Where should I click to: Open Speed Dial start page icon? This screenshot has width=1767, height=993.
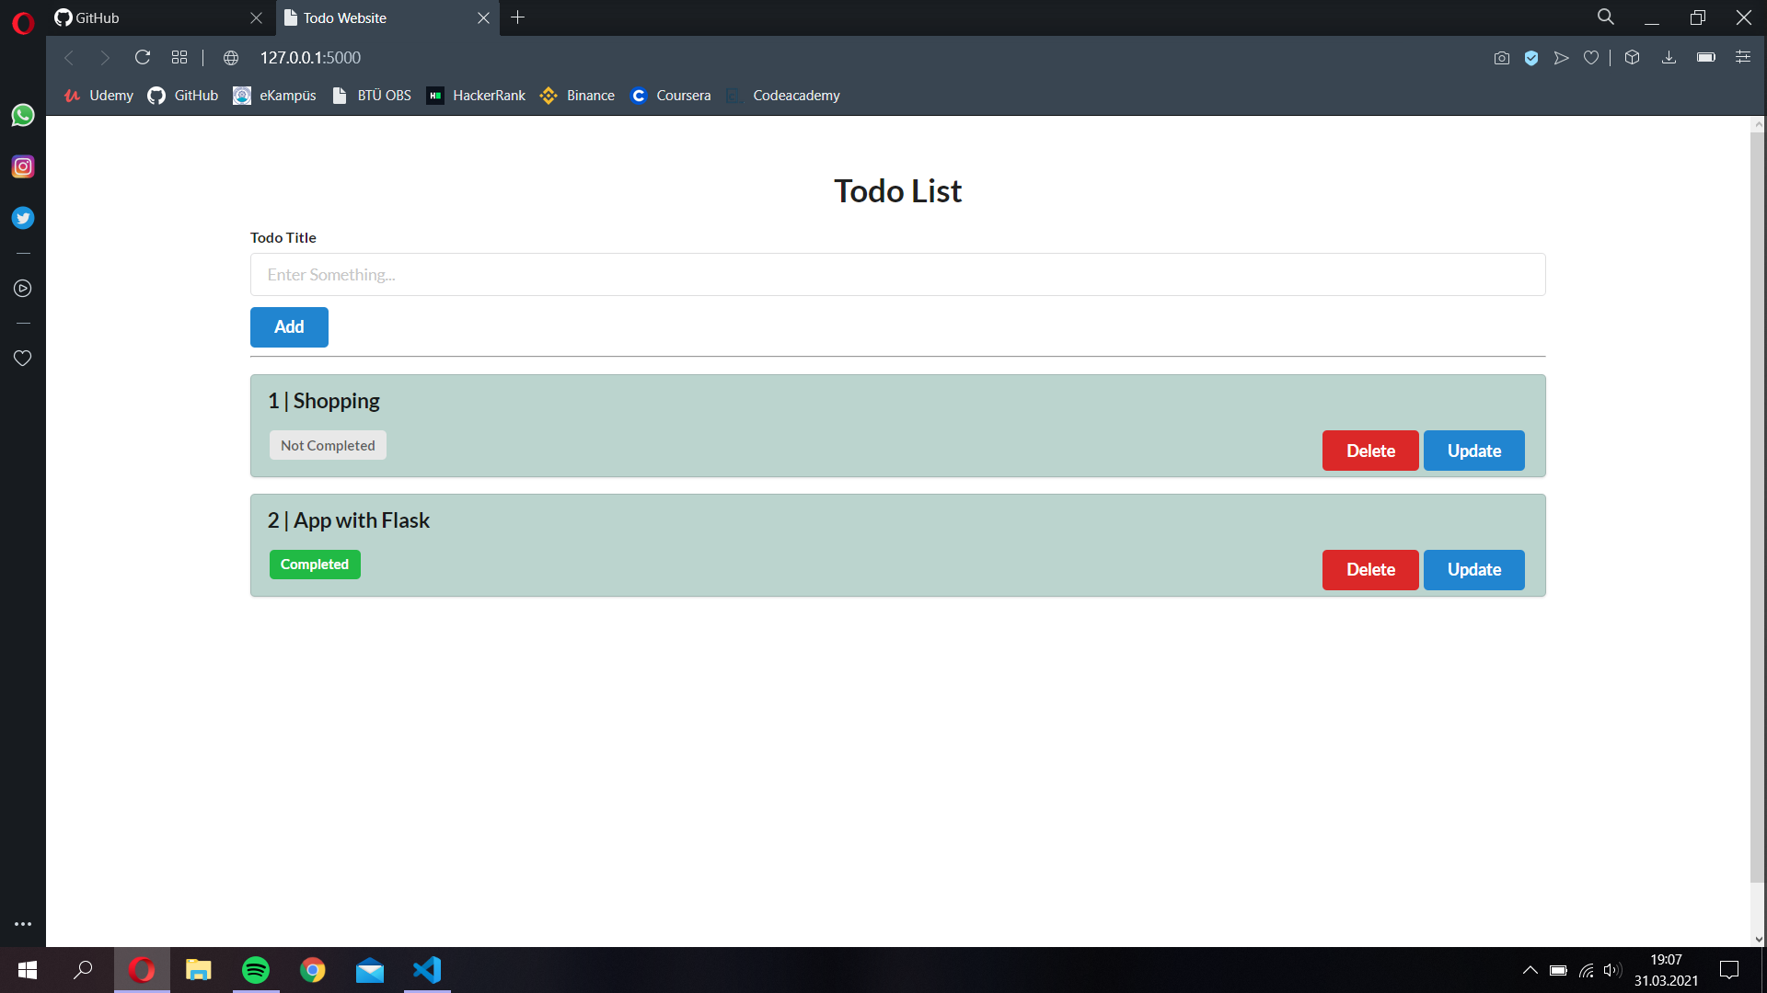(179, 58)
